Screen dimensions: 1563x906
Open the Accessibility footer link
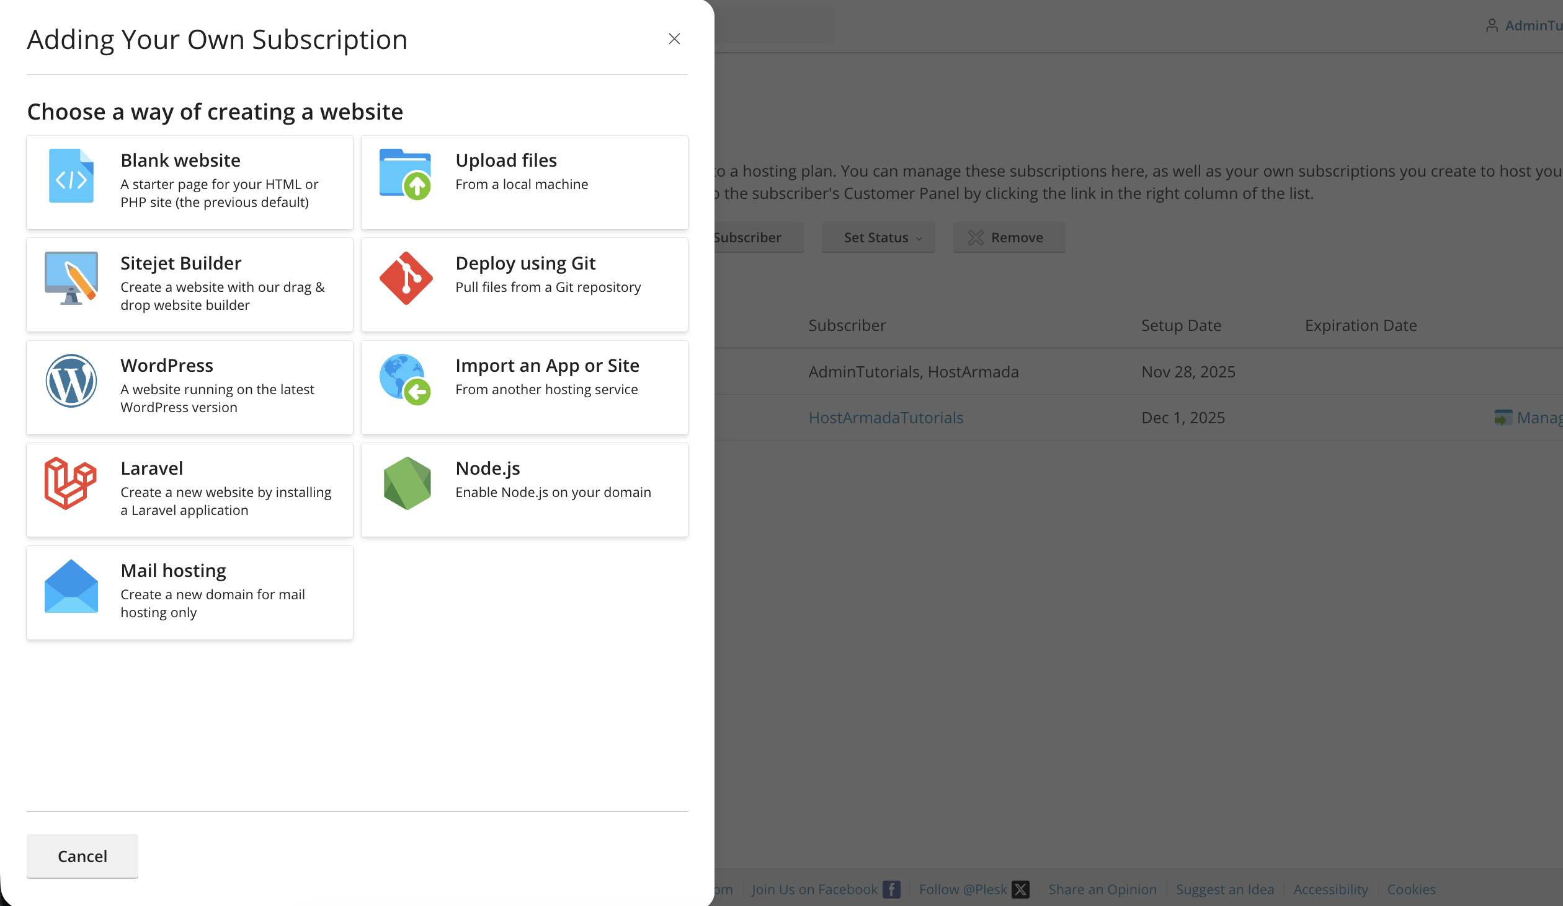point(1330,889)
